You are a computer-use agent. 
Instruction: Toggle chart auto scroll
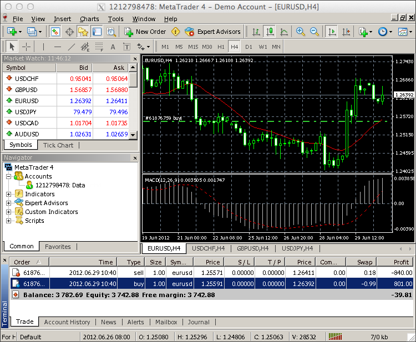332,32
